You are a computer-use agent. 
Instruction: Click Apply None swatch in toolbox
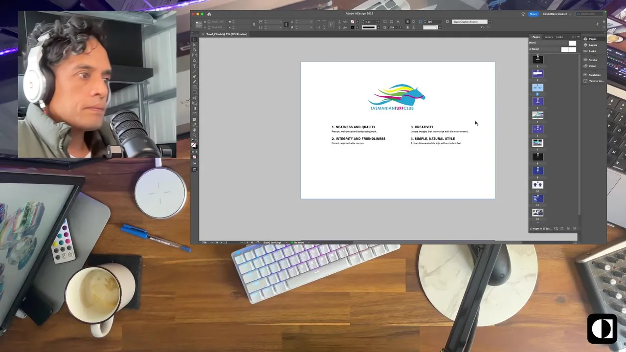pos(194,157)
